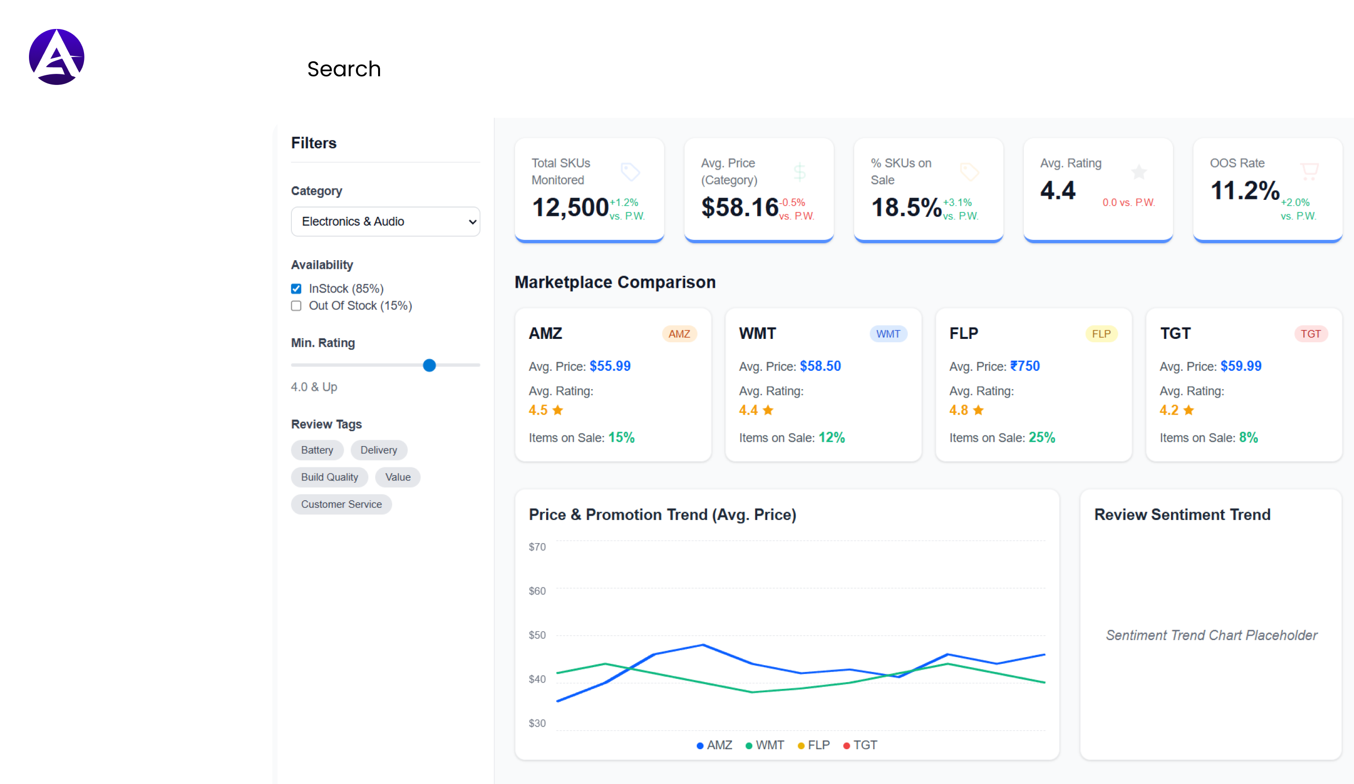The height and width of the screenshot is (784, 1354).
Task: Click the shopping cart icon on OOS Rate card
Action: pyautogui.click(x=1310, y=171)
